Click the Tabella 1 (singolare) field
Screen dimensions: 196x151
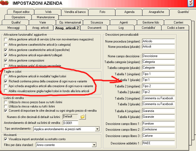pyautogui.click(x=158, y=74)
